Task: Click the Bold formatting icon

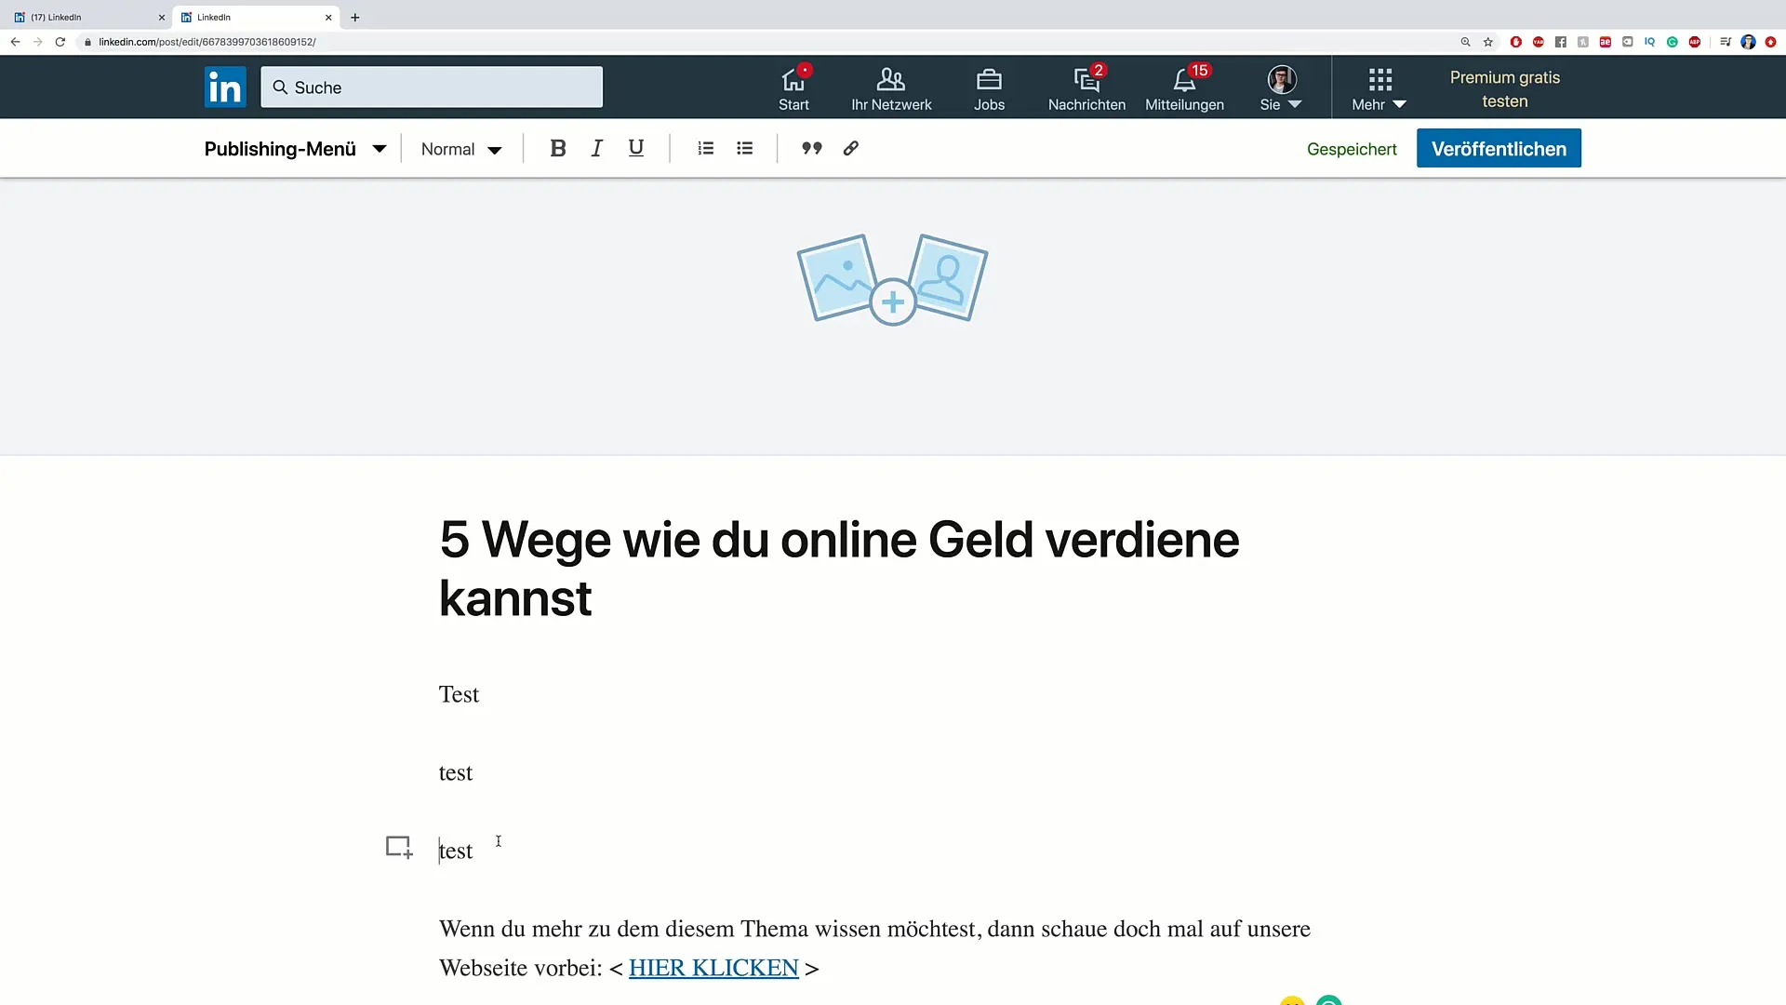Action: [x=558, y=149]
